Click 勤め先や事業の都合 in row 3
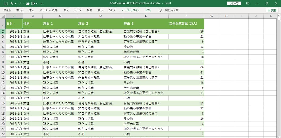The height and width of the screenshot is (138, 281). 137,36
